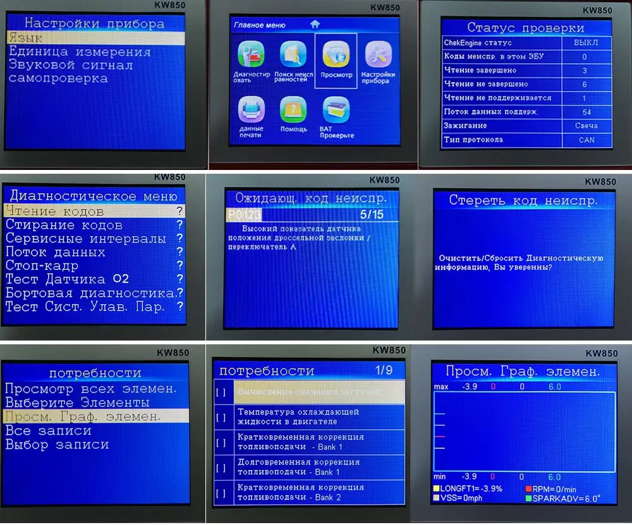Tick checkbox for Кратковременная коррекция топливоподачи Bank 1
Image resolution: width=632 pixels, height=525 pixels.
click(x=221, y=442)
